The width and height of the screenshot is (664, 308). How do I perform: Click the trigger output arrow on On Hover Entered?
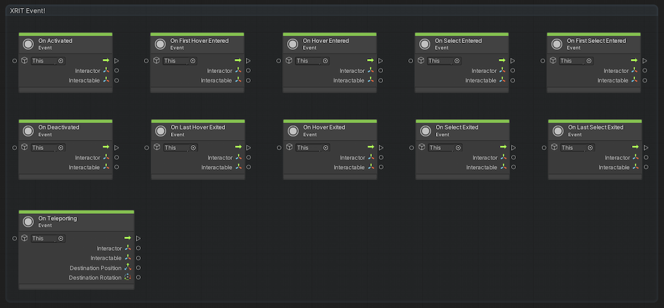381,61
